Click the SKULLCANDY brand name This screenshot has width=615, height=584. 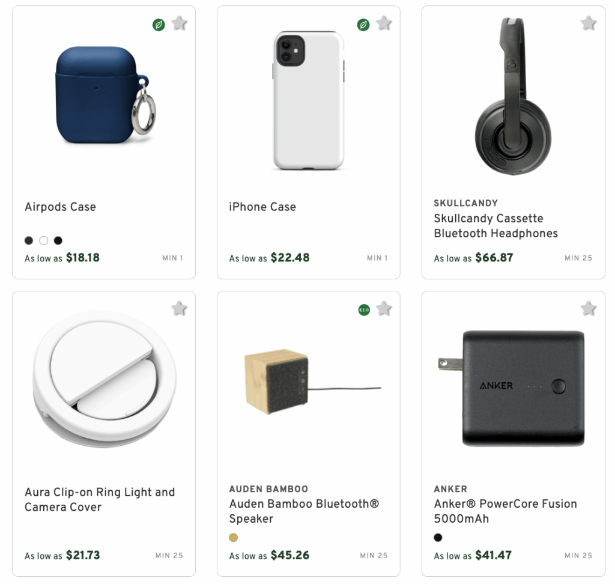(x=466, y=203)
